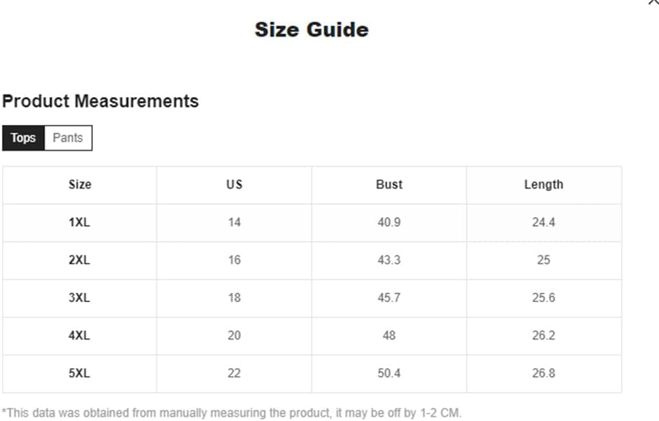Select the 3XL size row label
659x421 pixels.
[x=80, y=298]
